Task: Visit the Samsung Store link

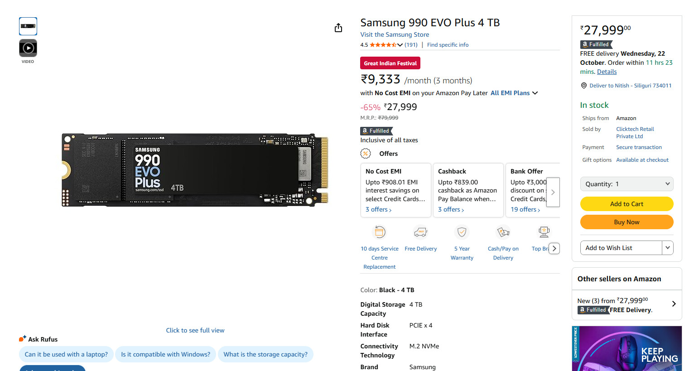Action: pos(395,34)
